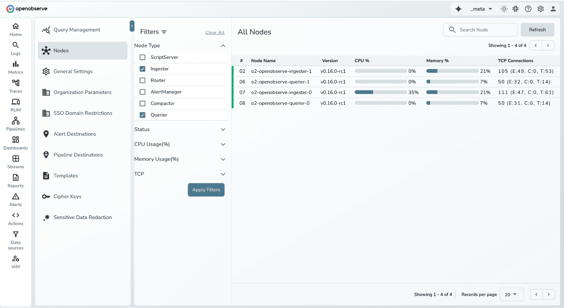Click the dark mode toggle icon in the header
564x308 pixels.
(x=504, y=9)
